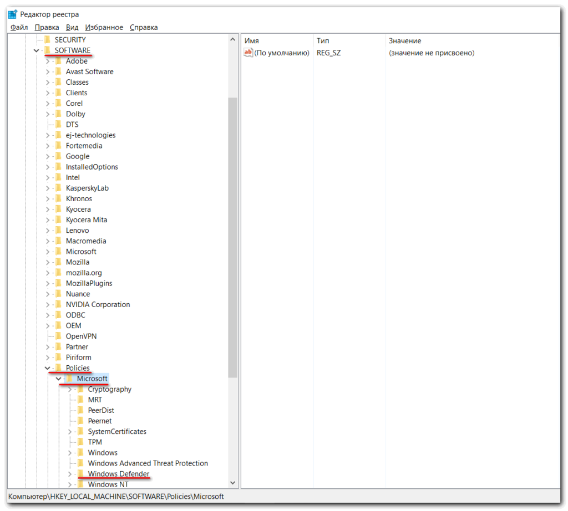Click the Cryptography folder icon
Screen dimensions: 568x511
[81, 389]
